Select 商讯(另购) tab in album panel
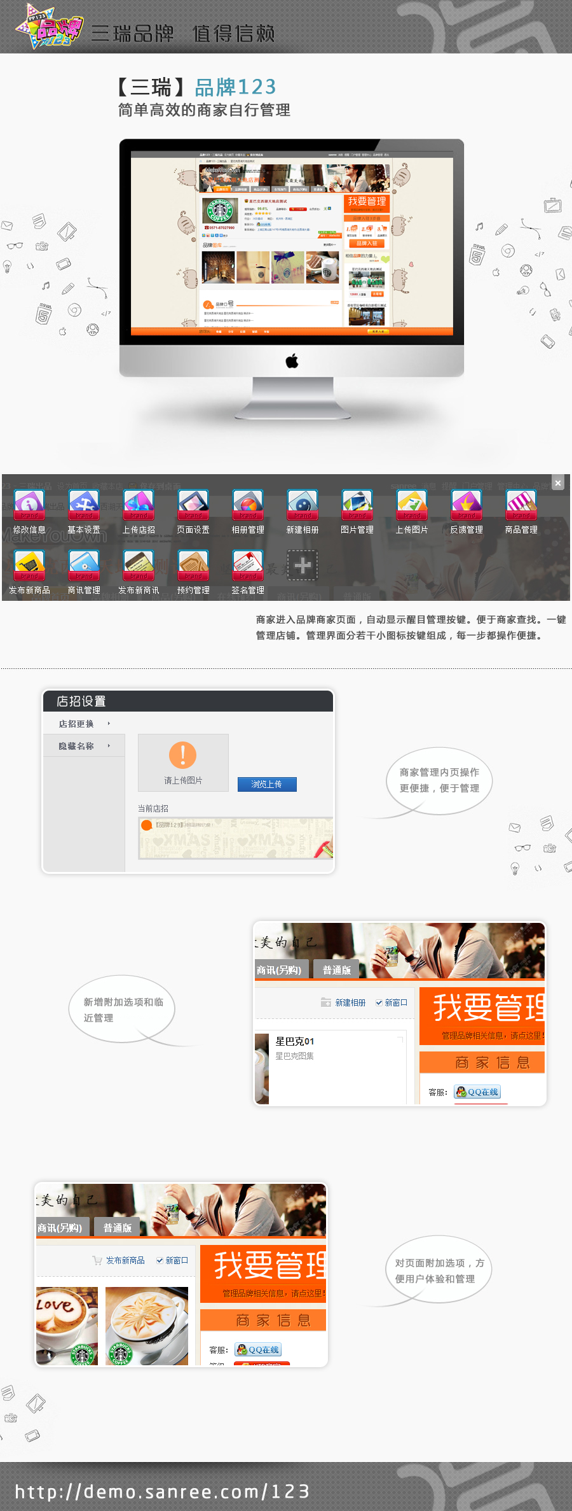Screen dimensions: 572x1511 tap(282, 969)
